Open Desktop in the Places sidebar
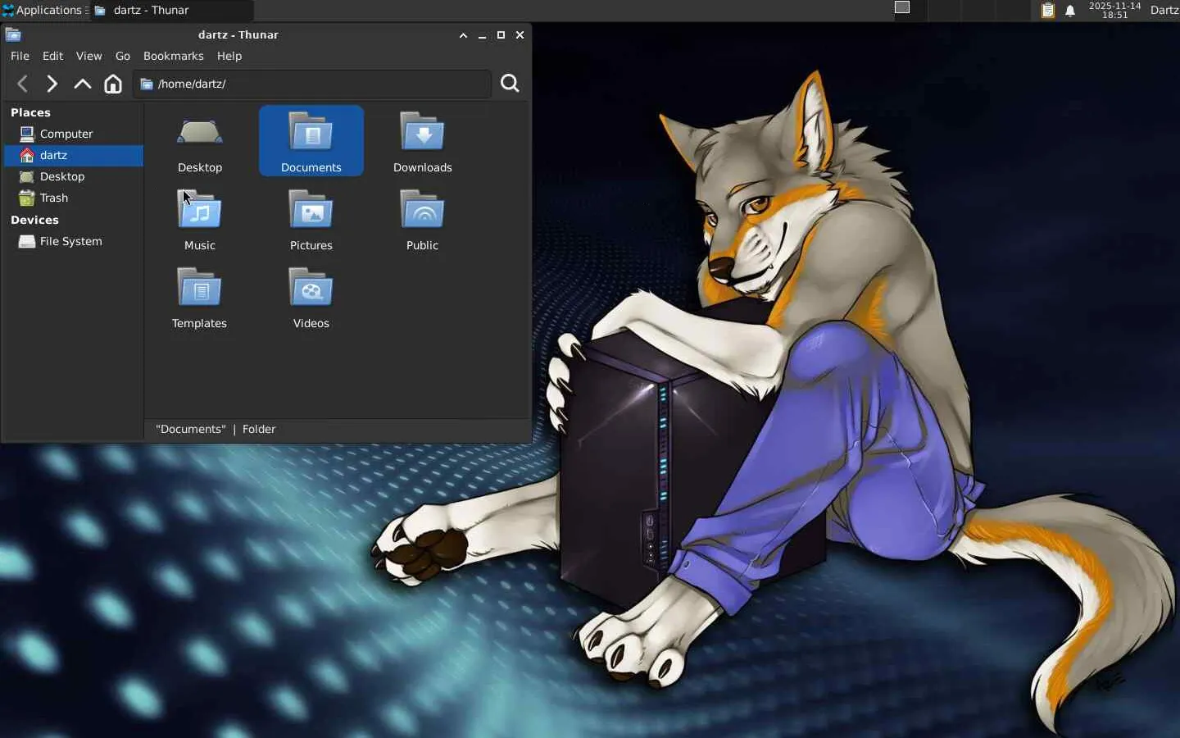 pyautogui.click(x=73, y=176)
